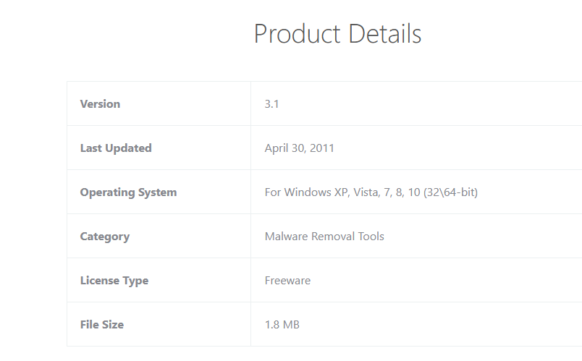Click the Freeware license value
582x361 pixels.
pos(287,281)
